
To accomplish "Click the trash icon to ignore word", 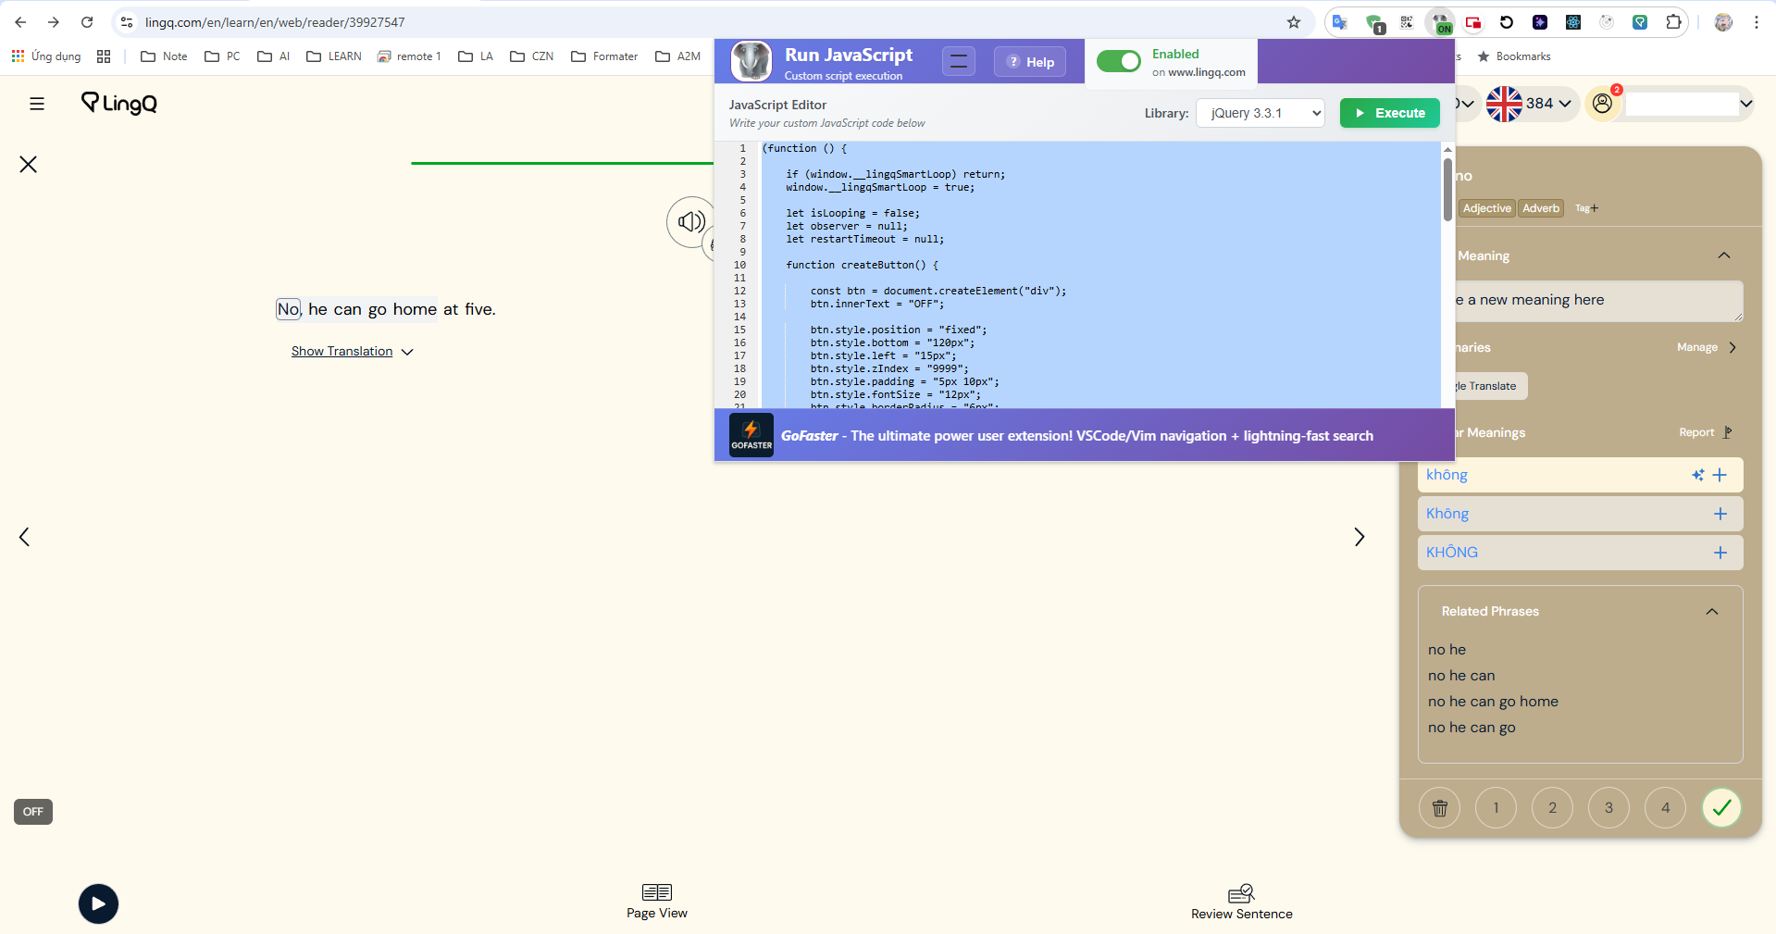I will click(1439, 808).
